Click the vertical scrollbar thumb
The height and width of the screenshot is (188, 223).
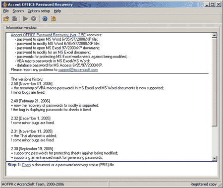tap(214, 82)
